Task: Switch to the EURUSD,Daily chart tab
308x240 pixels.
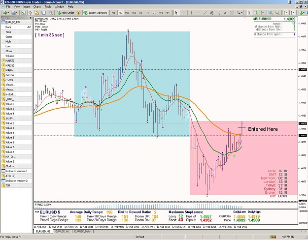Action: point(82,231)
